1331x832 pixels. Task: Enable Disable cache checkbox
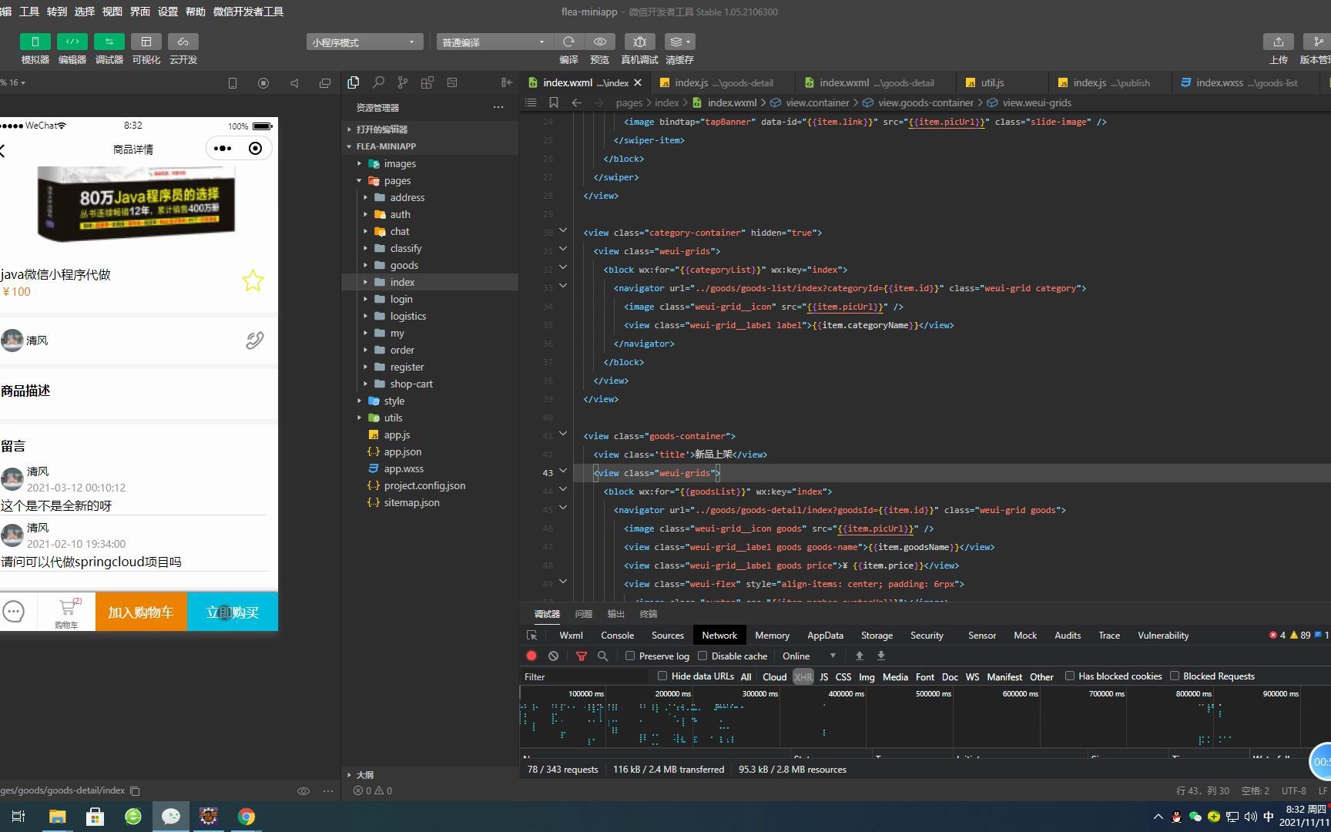(702, 656)
